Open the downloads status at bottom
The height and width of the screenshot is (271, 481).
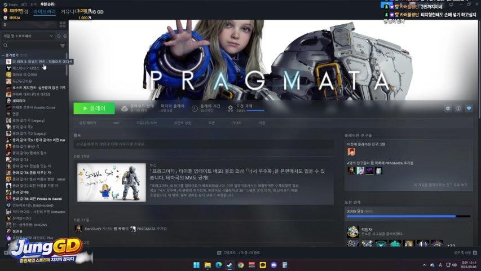pos(239,252)
